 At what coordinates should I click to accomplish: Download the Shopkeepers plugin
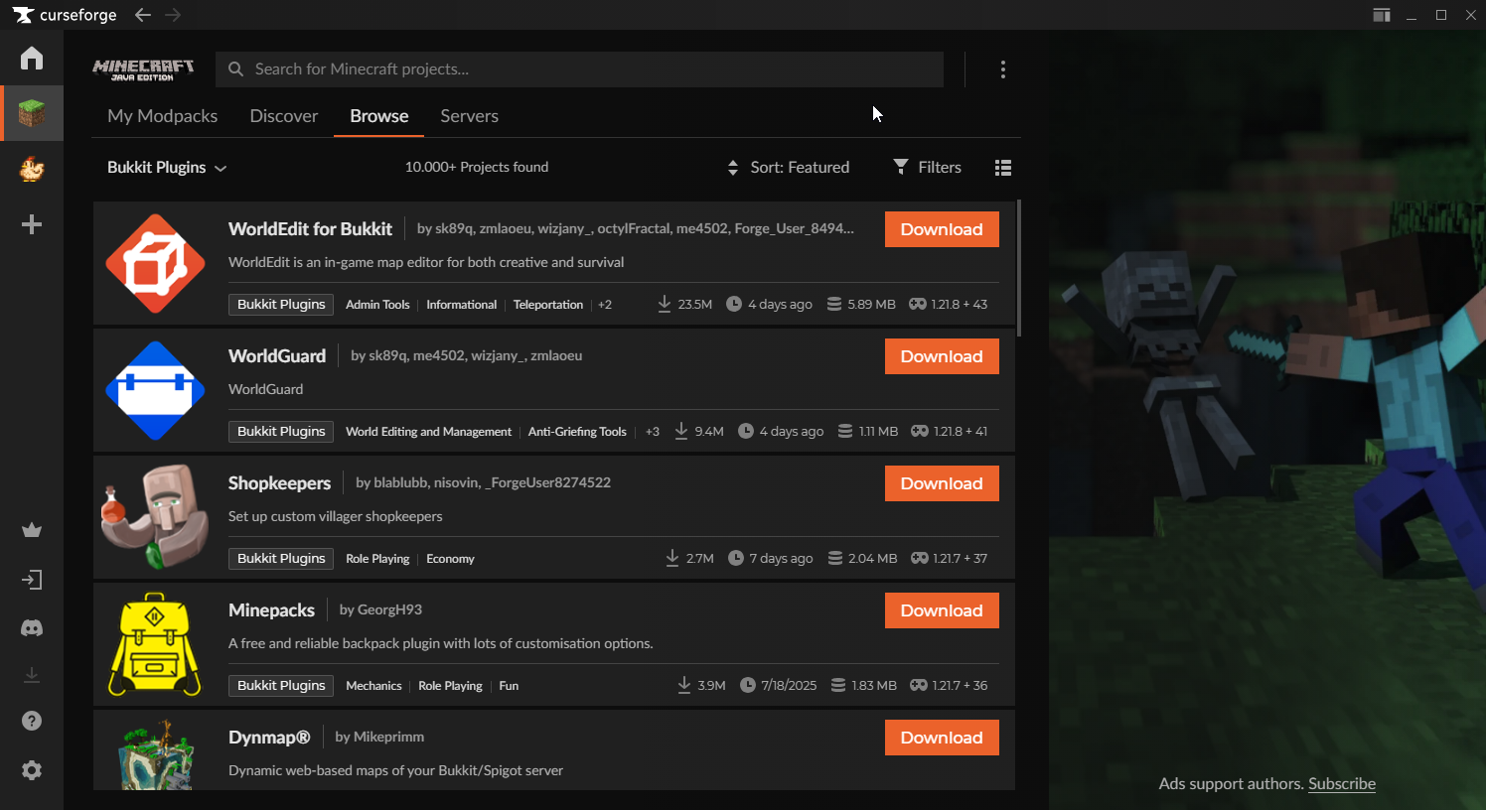coord(942,483)
